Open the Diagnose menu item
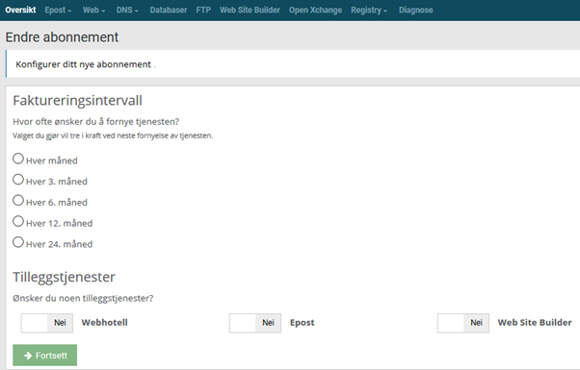580x370 pixels. [x=416, y=10]
